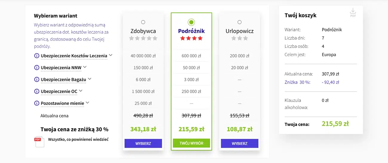388x163 pixels.
Task: Click info icon beside Ubezpieczenie Kosztów Leczenia
Action: pyautogui.click(x=37, y=56)
